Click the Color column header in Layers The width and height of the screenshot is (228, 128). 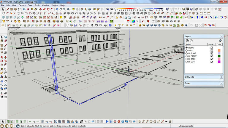219,44
